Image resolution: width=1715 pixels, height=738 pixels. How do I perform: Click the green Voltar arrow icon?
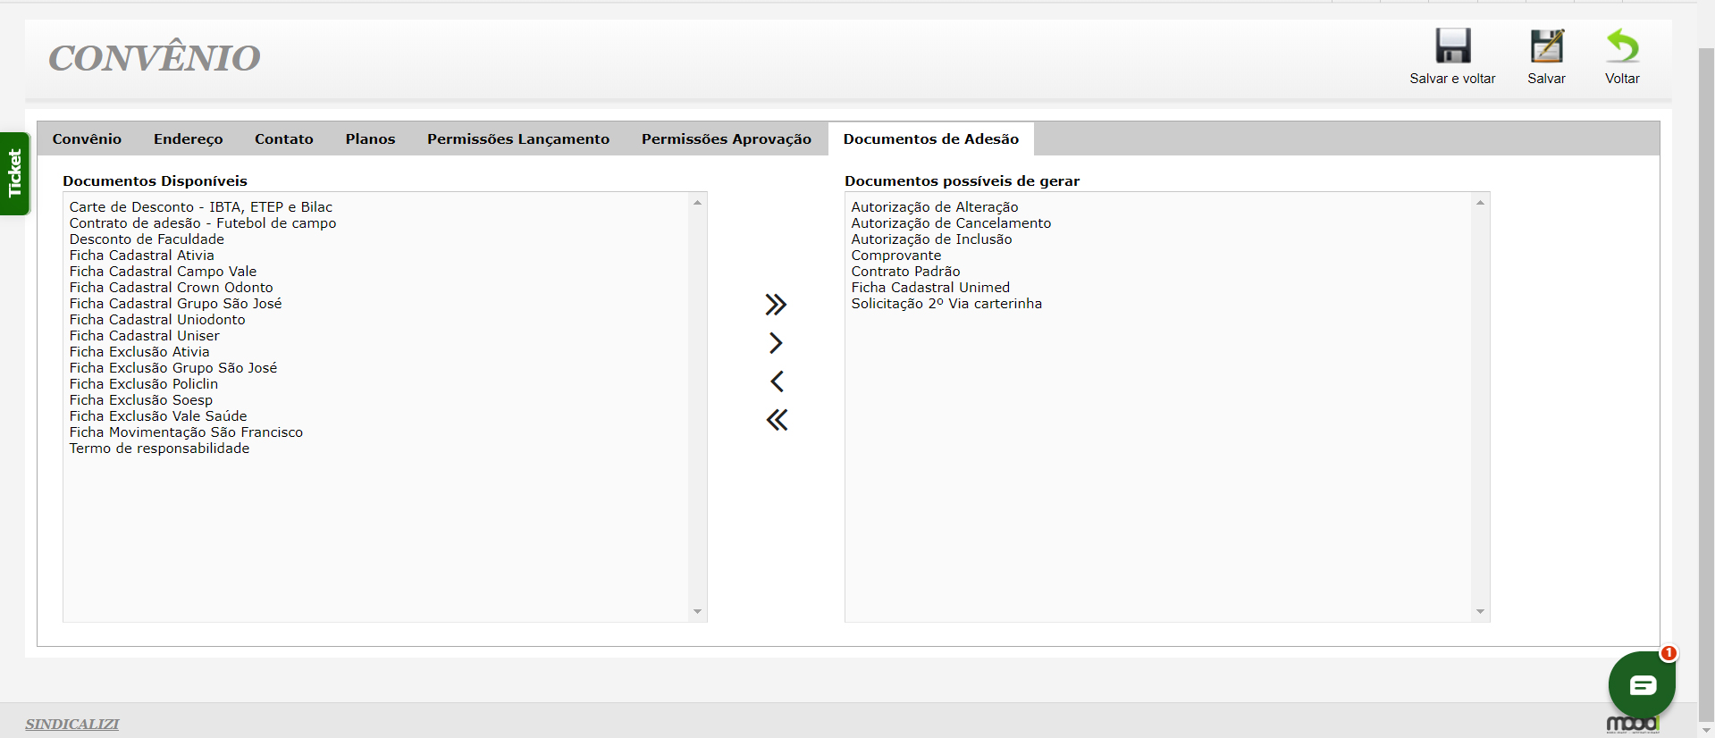pyautogui.click(x=1622, y=46)
